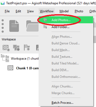The width and height of the screenshot is (96, 107).
Task: Click the Add Photos icon in Workspace toolbar
Action: (x=16, y=48)
